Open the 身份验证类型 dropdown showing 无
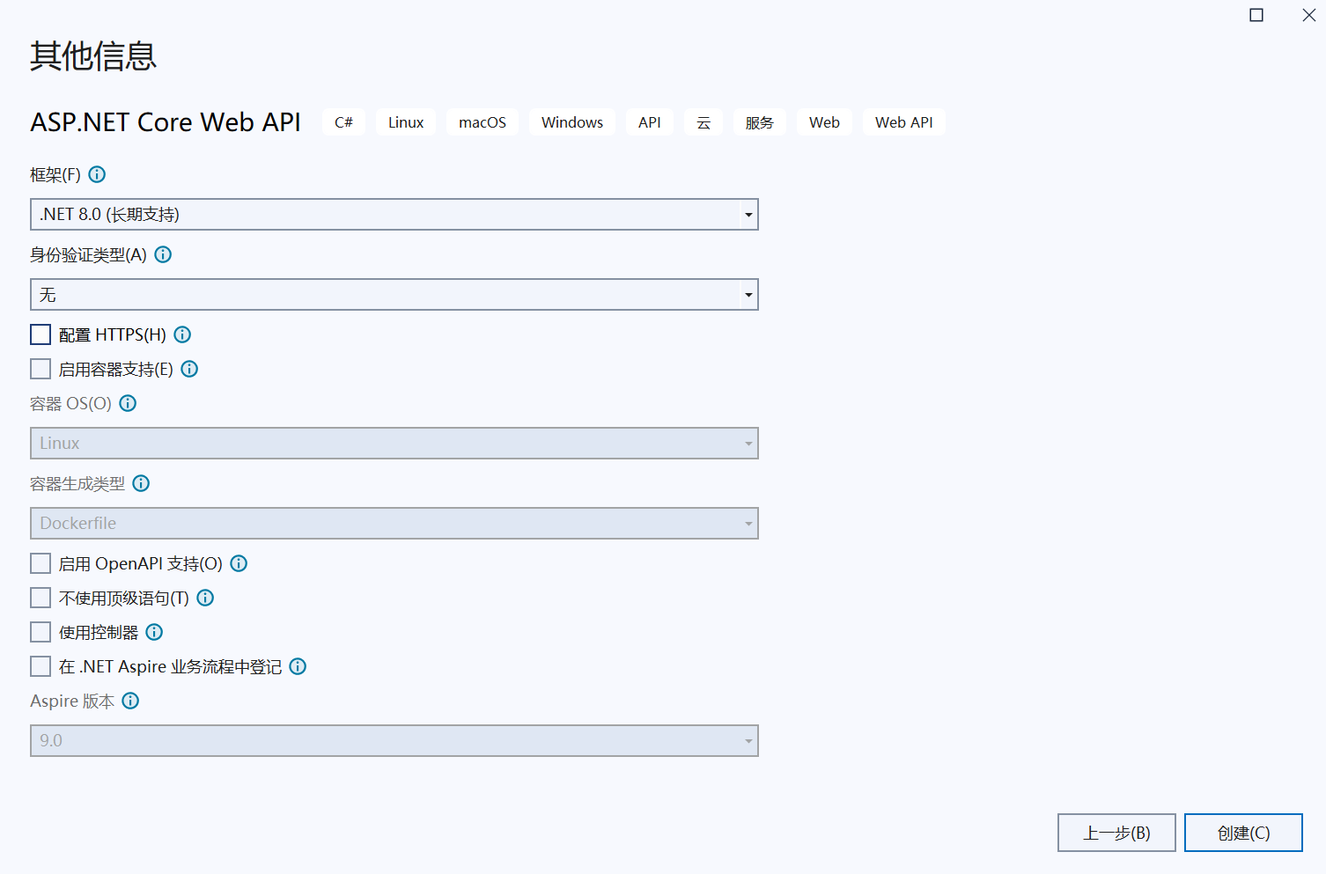 tap(394, 295)
